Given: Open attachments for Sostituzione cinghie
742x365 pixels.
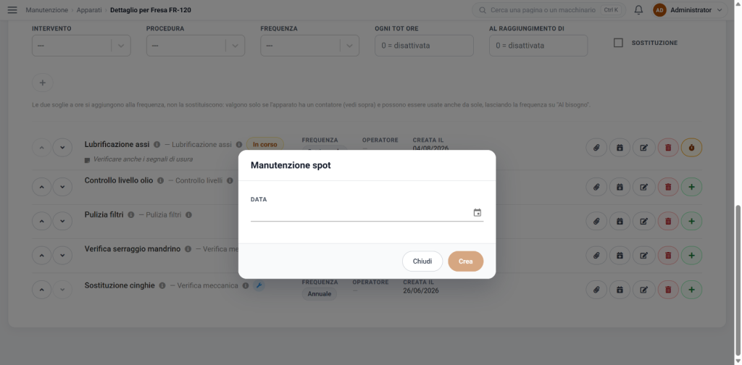Looking at the screenshot, I should pos(596,290).
